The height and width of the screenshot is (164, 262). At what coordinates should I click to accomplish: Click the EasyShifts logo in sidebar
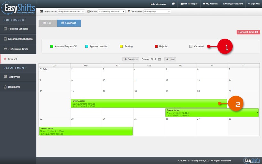pyautogui.click(x=18, y=8)
